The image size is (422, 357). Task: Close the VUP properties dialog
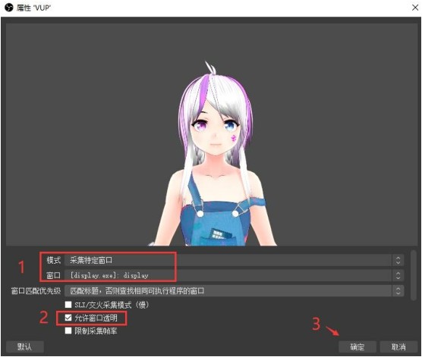(415, 8)
